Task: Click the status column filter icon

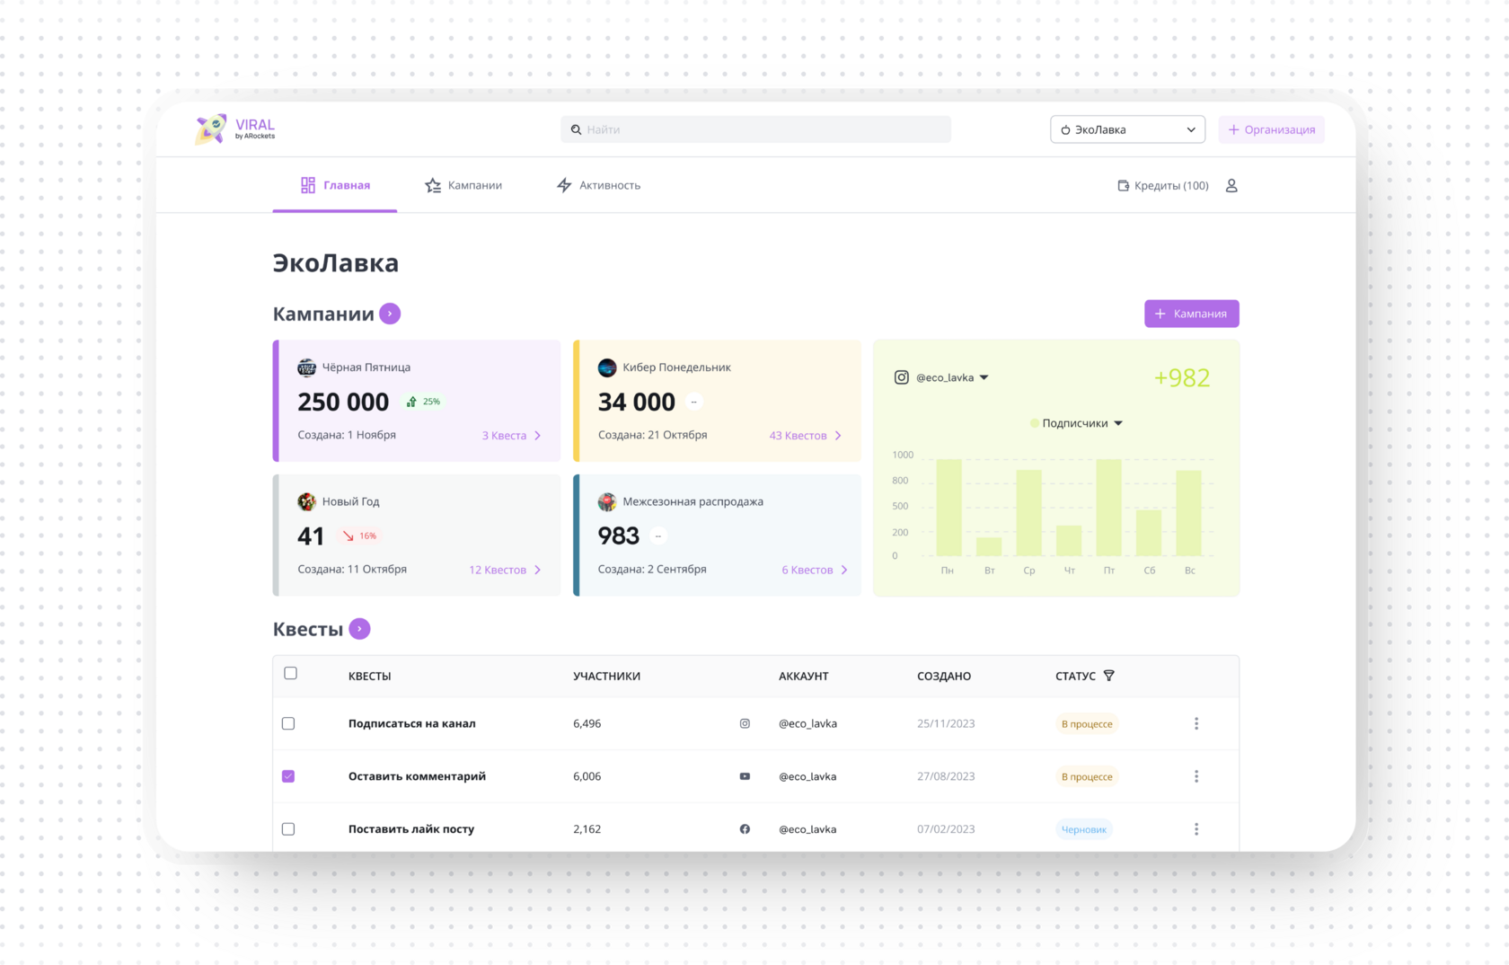Action: [x=1109, y=676]
